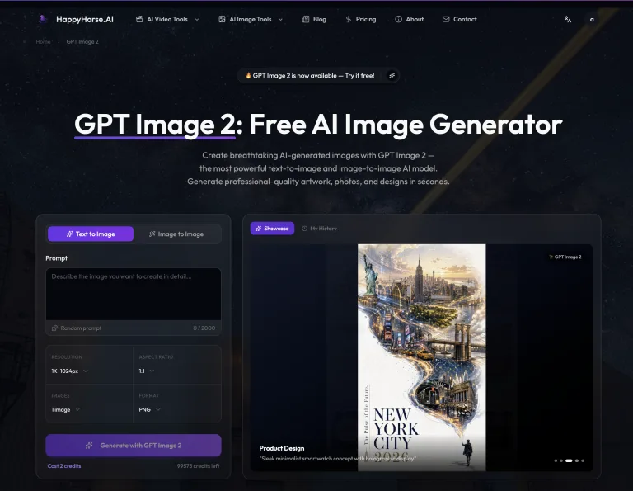This screenshot has height=491, width=633.
Task: Click the sparkle icon in announcement banner
Action: click(x=392, y=75)
